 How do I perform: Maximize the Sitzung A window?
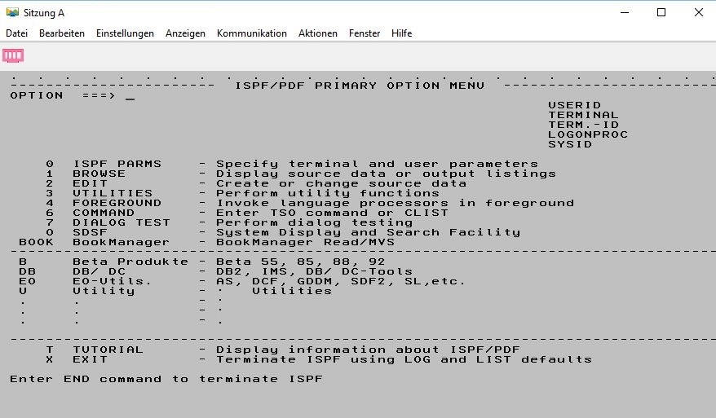click(x=661, y=13)
